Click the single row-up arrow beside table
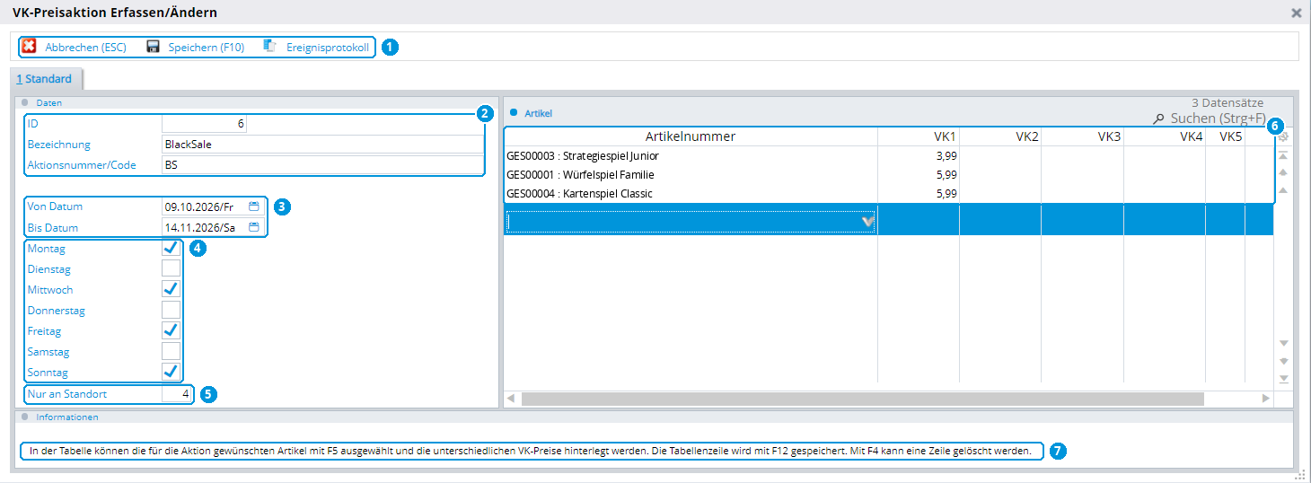The height and width of the screenshot is (483, 1311). pyautogui.click(x=1283, y=190)
